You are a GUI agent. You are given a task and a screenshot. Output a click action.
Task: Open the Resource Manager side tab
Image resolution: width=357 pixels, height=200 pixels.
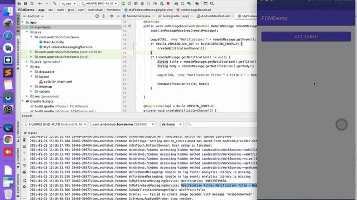[18, 54]
